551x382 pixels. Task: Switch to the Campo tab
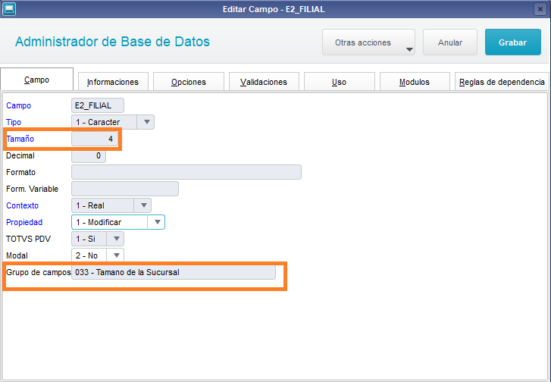(36, 80)
